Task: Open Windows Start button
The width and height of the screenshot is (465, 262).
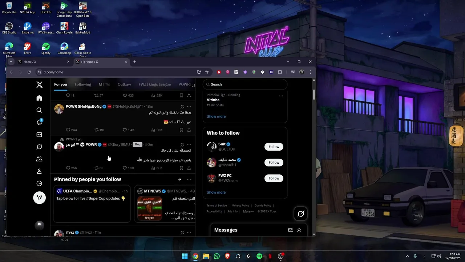Action: point(185,256)
